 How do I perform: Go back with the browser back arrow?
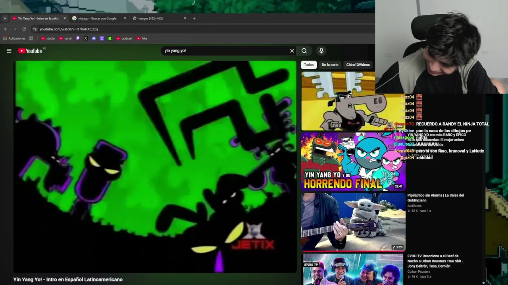tap(6, 29)
